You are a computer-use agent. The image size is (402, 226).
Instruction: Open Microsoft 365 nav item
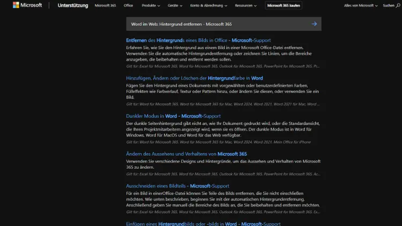point(105,5)
